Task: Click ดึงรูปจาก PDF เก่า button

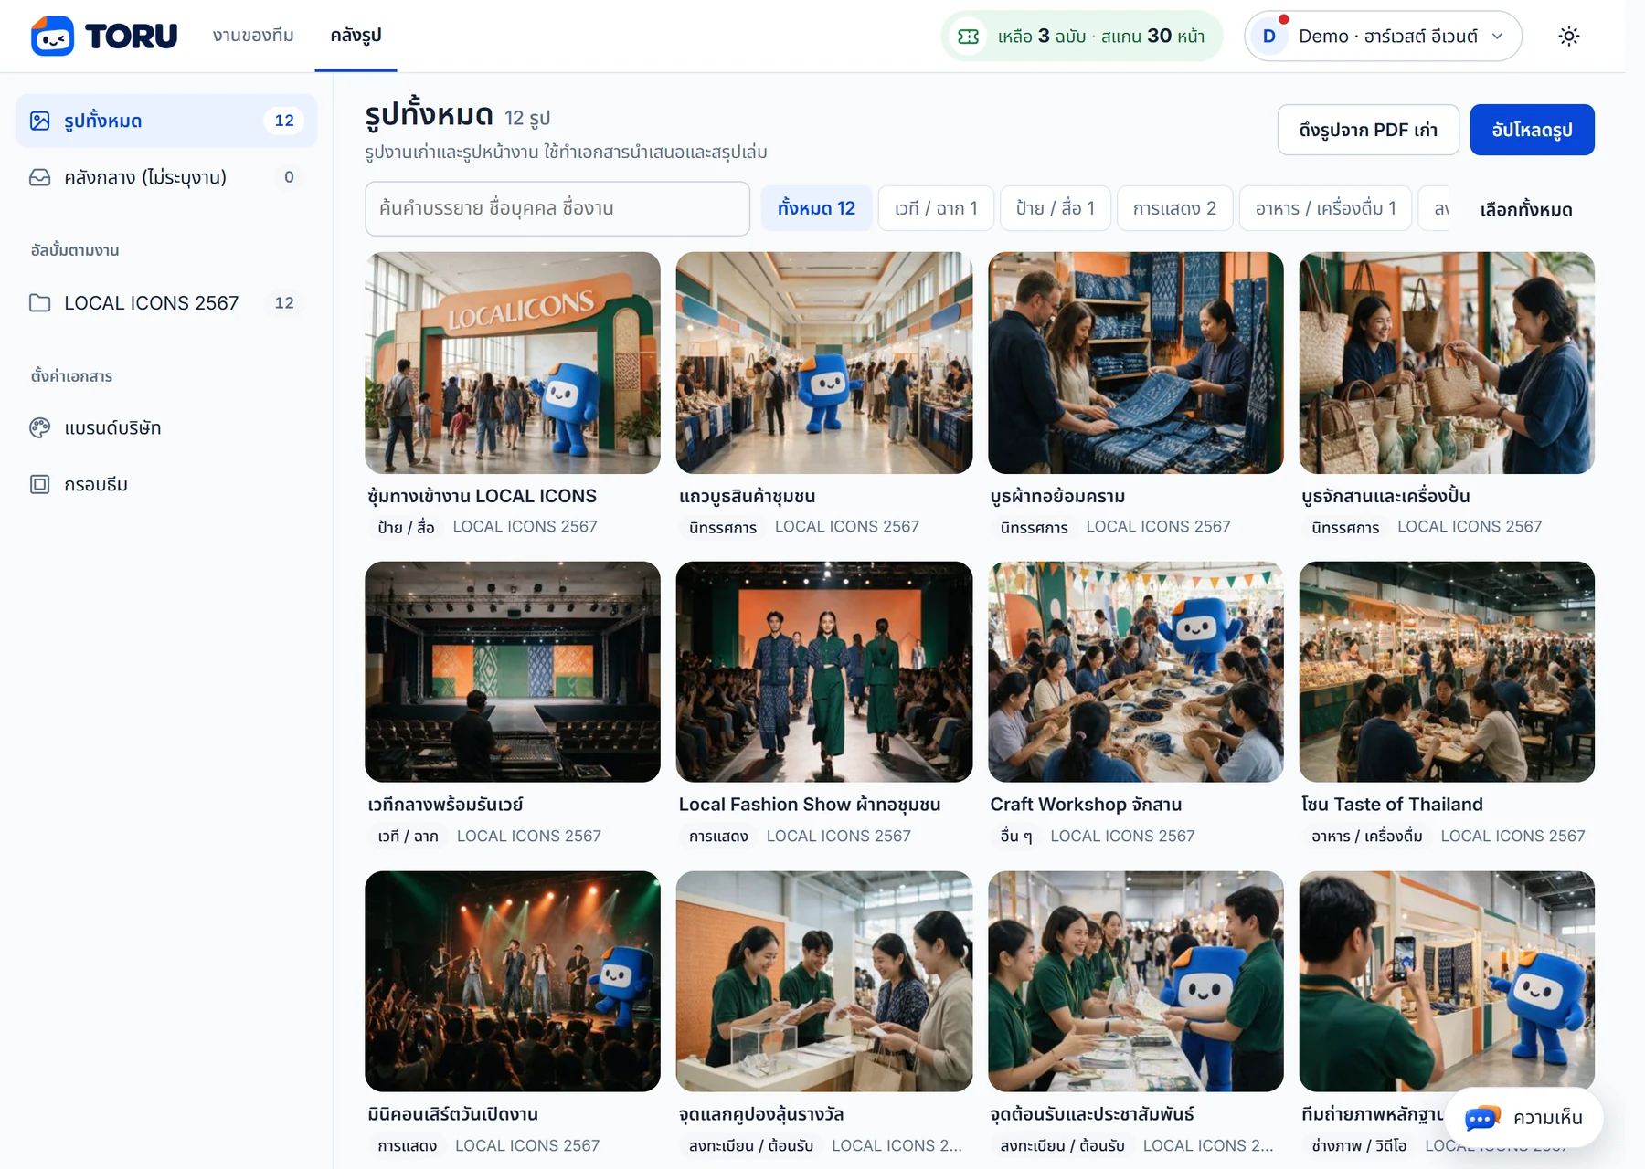Action: (x=1368, y=130)
